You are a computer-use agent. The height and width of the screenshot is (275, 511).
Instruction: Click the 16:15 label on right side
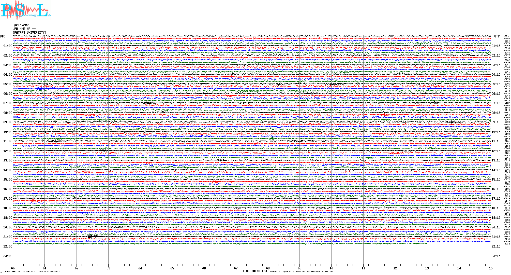coord(496,189)
